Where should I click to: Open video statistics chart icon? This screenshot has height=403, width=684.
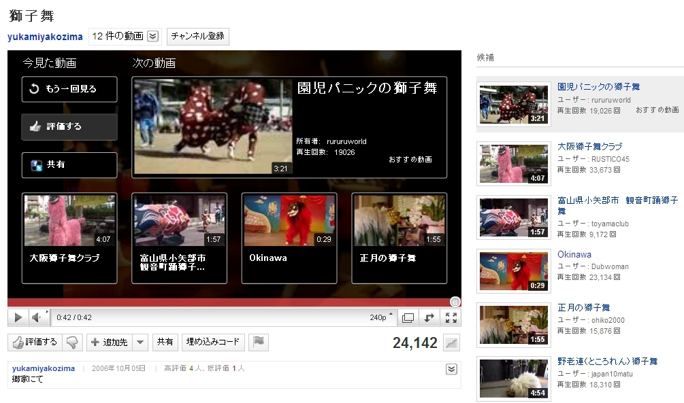tap(451, 343)
